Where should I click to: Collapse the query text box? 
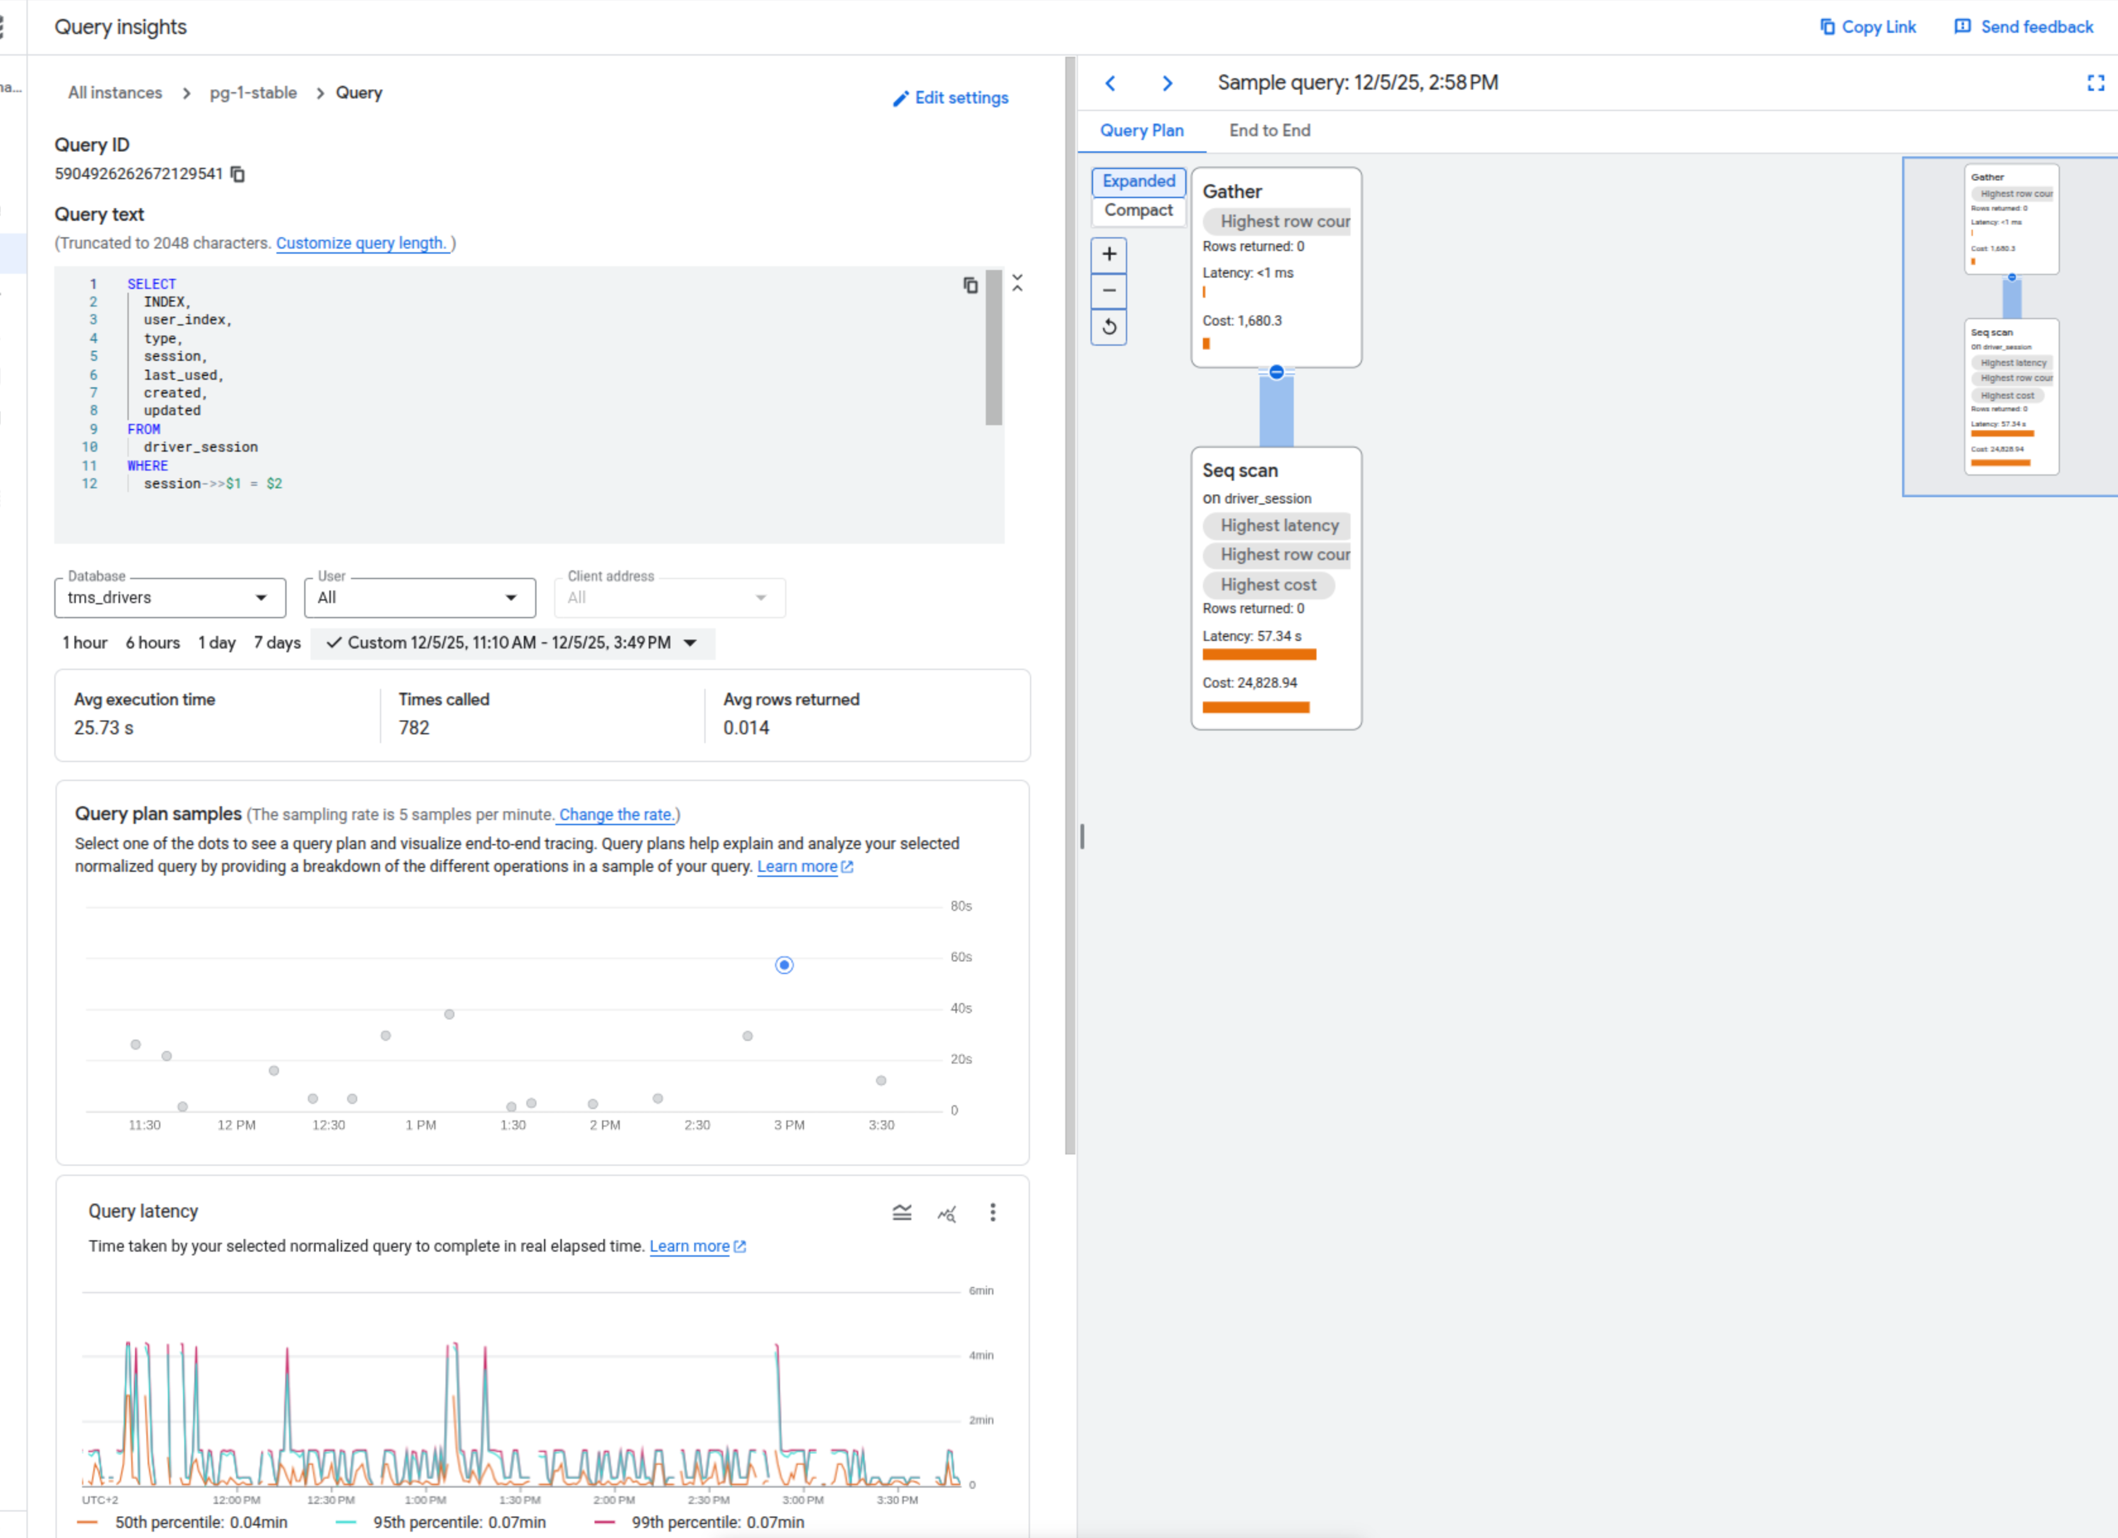1018,284
